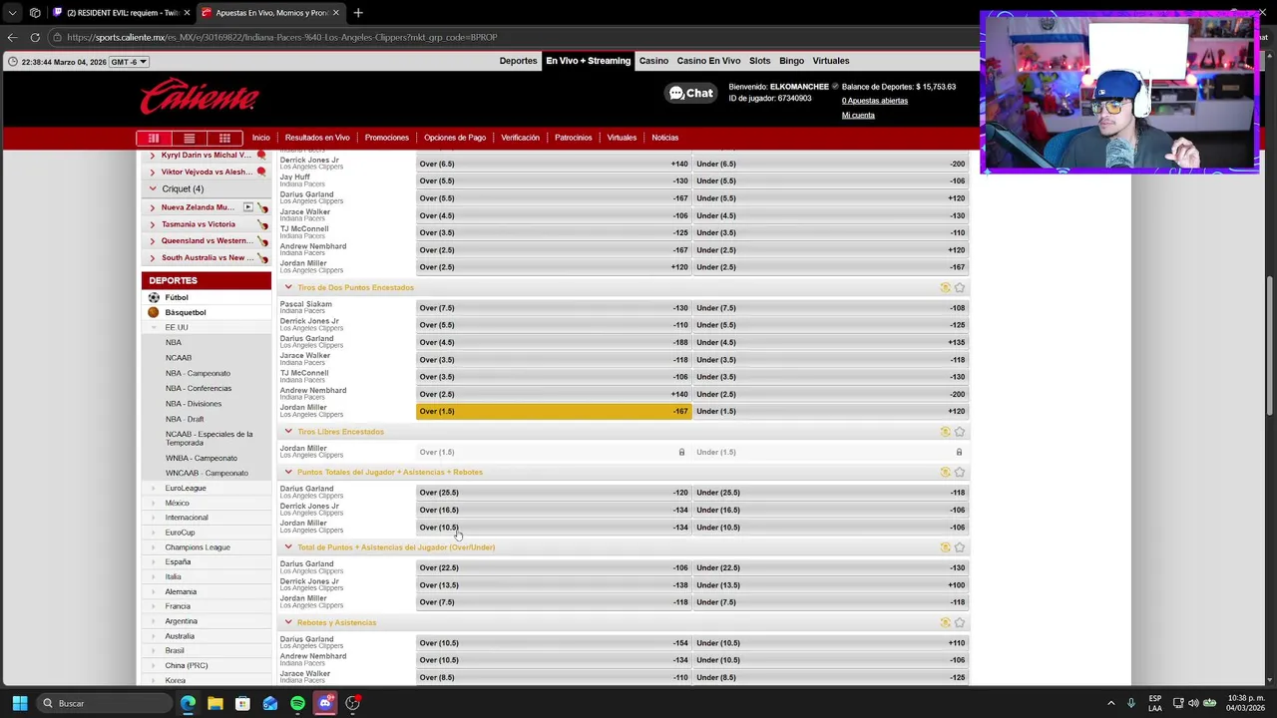This screenshot has height=718, width=1277.
Task: Yellow coin icon beside Tiros de Dos Puntos Encestados
Action: click(945, 287)
